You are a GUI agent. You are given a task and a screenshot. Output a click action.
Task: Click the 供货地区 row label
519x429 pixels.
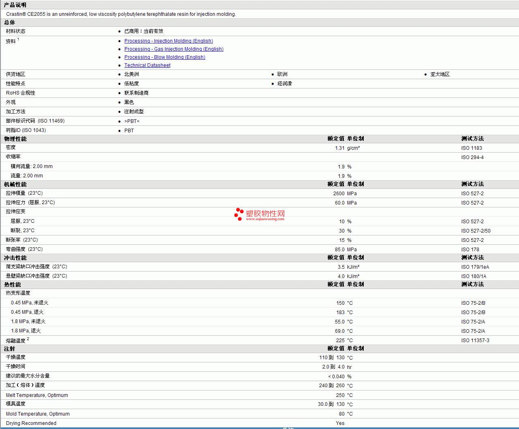[15, 74]
